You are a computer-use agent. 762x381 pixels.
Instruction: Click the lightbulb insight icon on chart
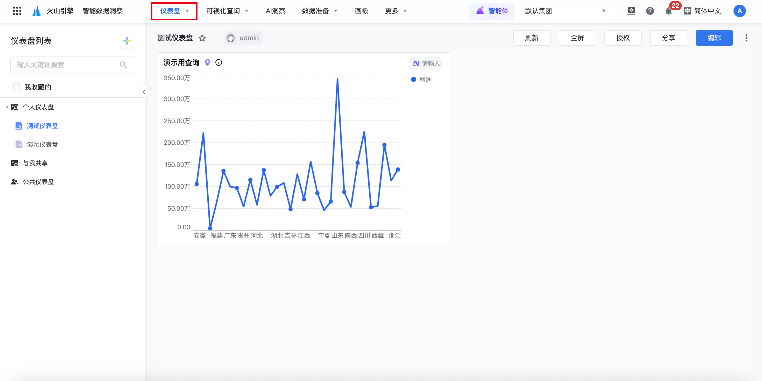207,62
